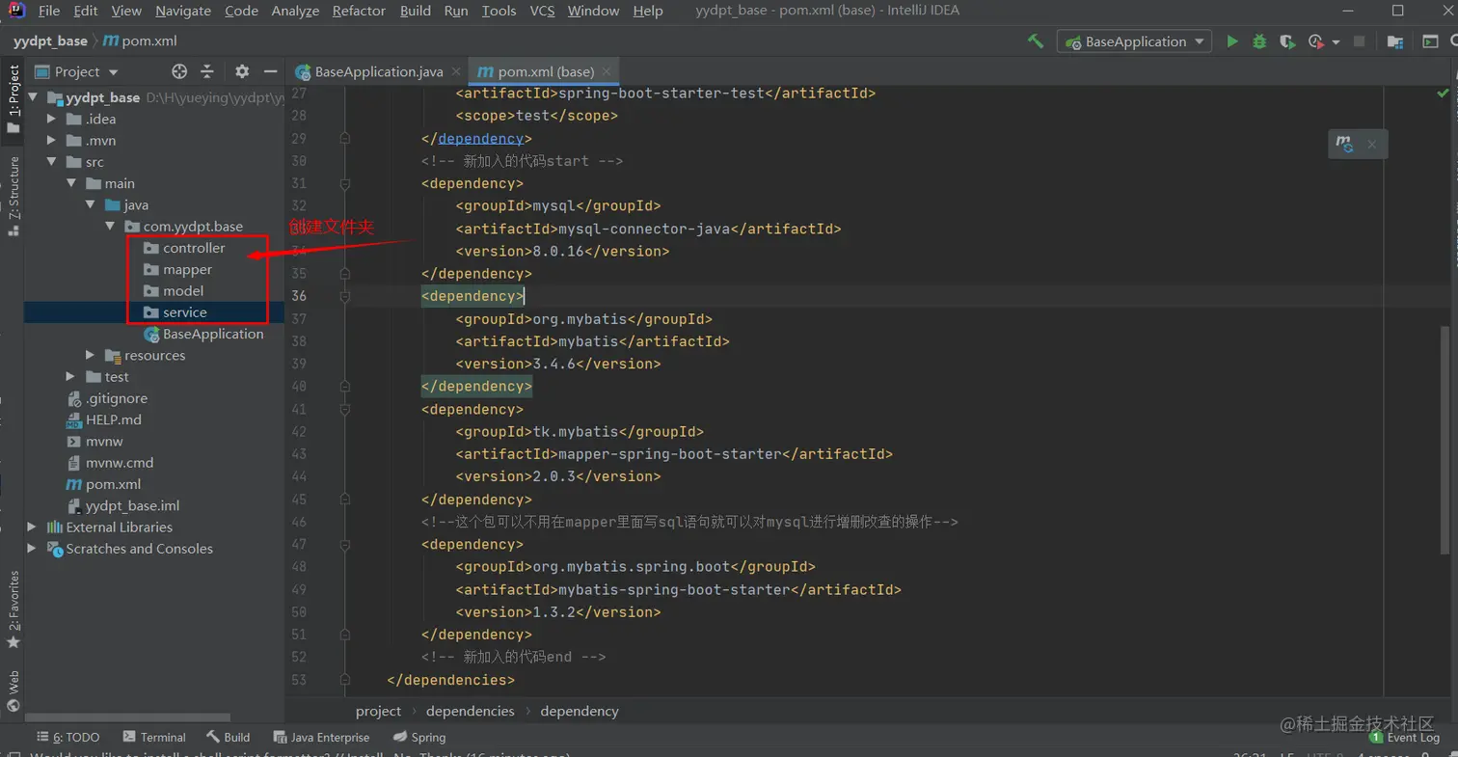Select the model folder in the tree
Image resolution: width=1458 pixels, height=757 pixels.
click(183, 290)
